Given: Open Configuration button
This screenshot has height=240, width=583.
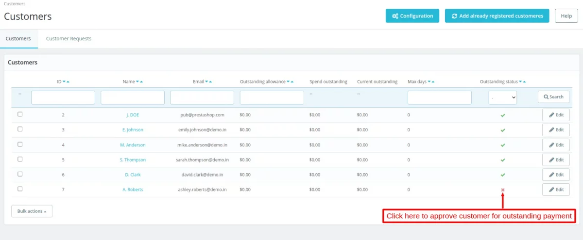Looking at the screenshot, I should [412, 16].
